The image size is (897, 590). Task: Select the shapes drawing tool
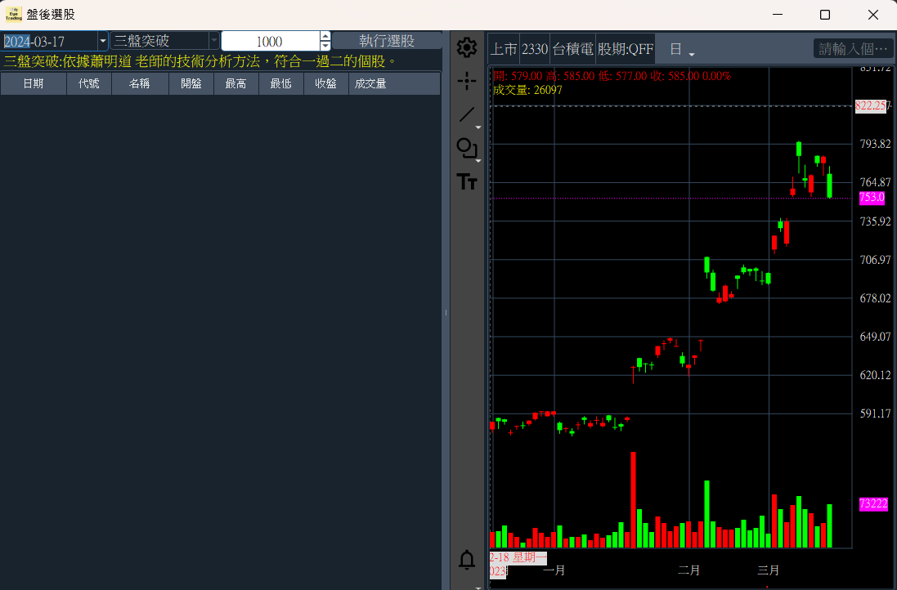tap(467, 148)
